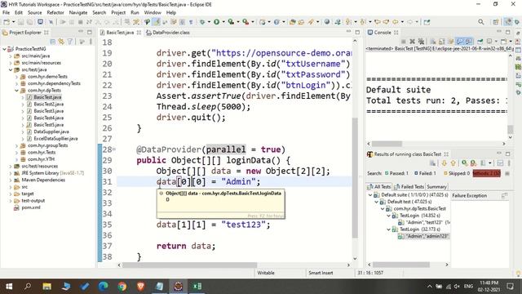Collapse the Default suite node in TestNG
The width and height of the screenshot is (522, 294).
[x=370, y=195]
